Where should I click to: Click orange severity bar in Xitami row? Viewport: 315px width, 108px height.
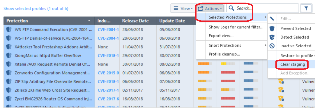[x=205, y=64]
